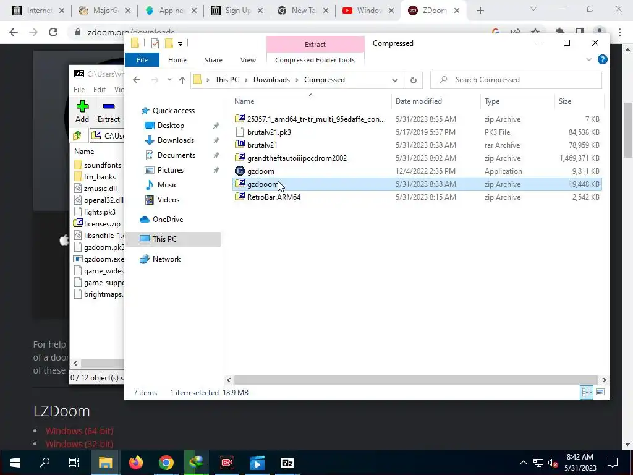This screenshot has width=633, height=475.
Task: Sort files by Type column
Action: click(518, 101)
